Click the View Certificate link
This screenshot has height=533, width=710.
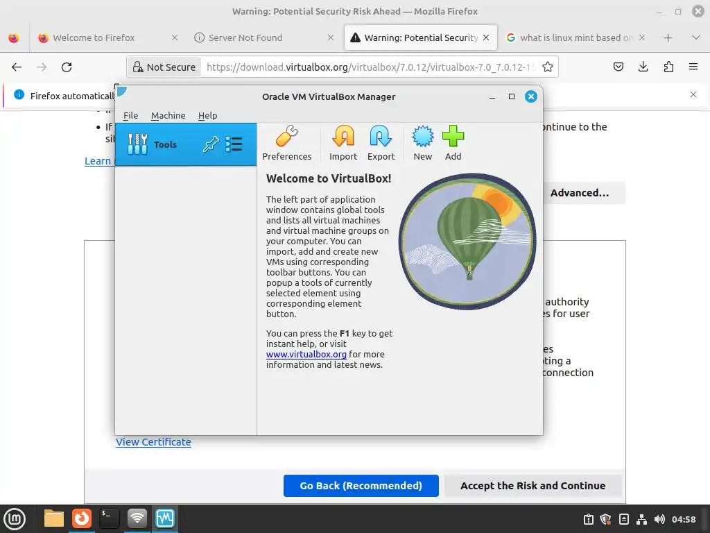tap(153, 442)
